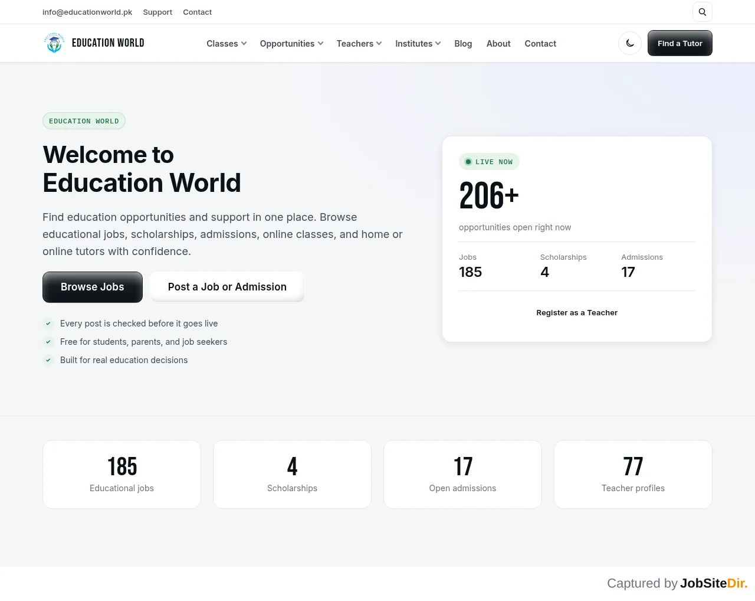Click the Browse Jobs button
The image size is (755, 601).
point(93,287)
